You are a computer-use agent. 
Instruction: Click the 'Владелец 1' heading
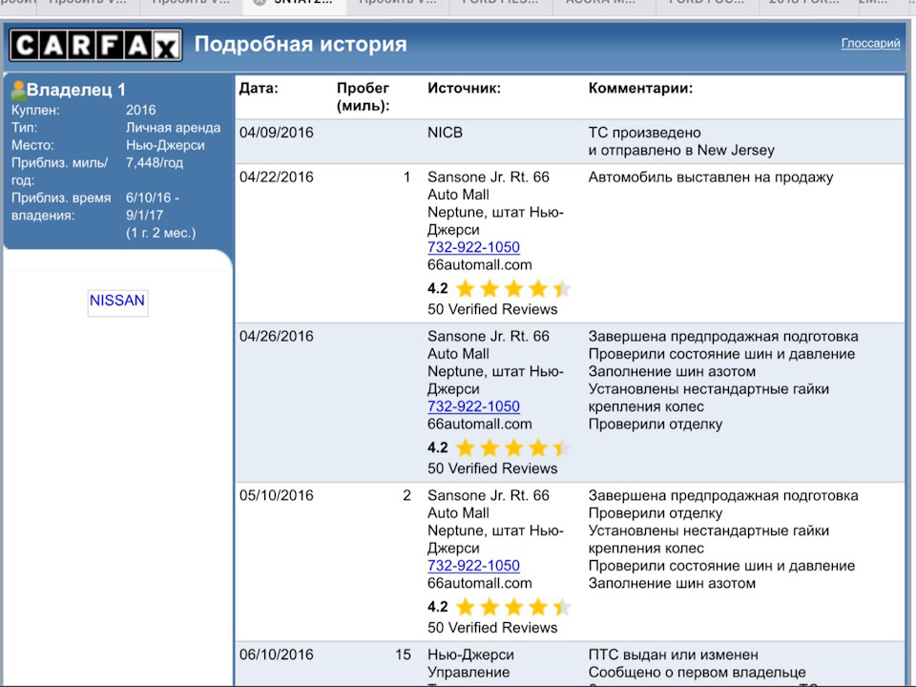click(76, 90)
